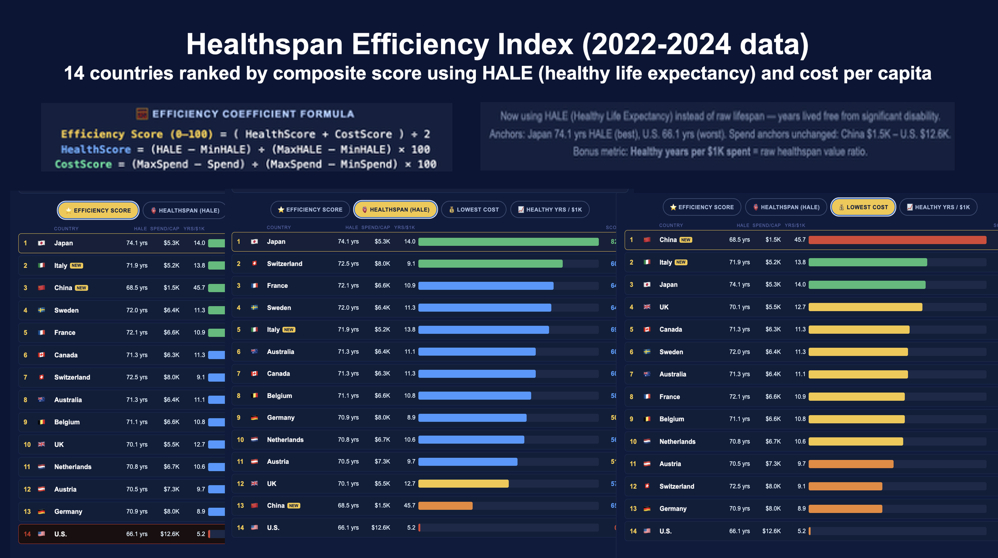998x558 pixels.
Task: Open Healthy Yrs / $1K tab next to highlighted Lowest Cost
Action: point(938,207)
